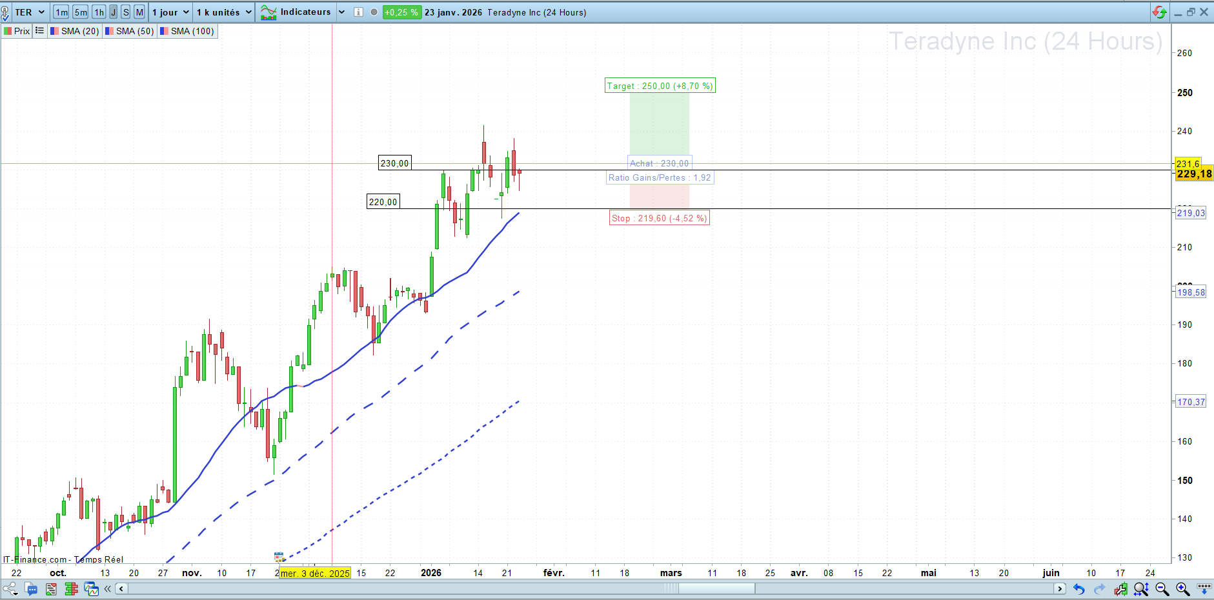Screen dimensions: 1214x600
Task: Click the linked-instrument pin icon beside TER
Action: tap(6, 12)
